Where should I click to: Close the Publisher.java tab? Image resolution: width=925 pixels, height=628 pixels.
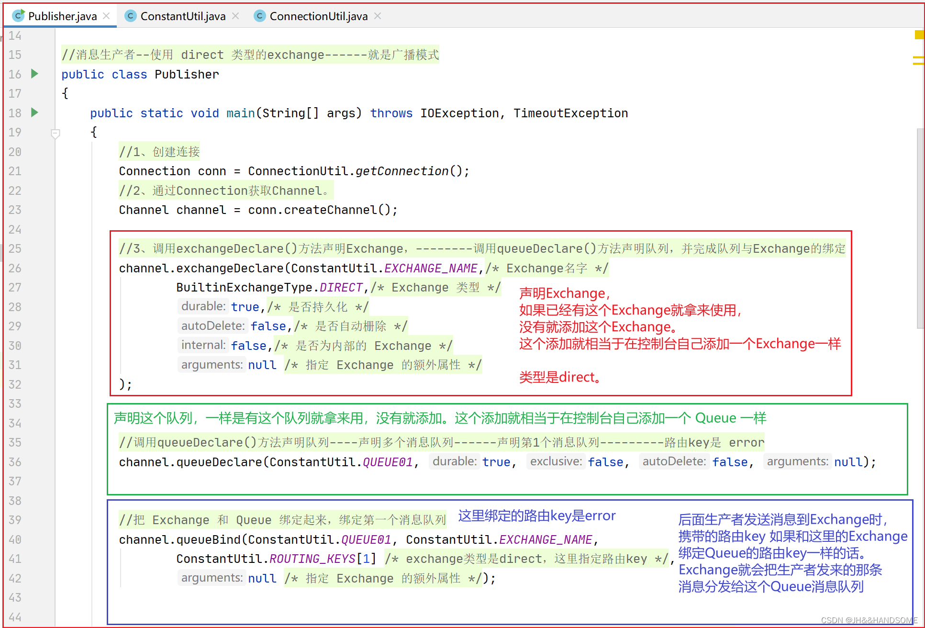click(107, 16)
